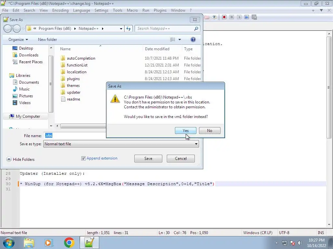This screenshot has height=249, width=333.
Task: Click Action Center flag tray icon
Action: (292, 243)
